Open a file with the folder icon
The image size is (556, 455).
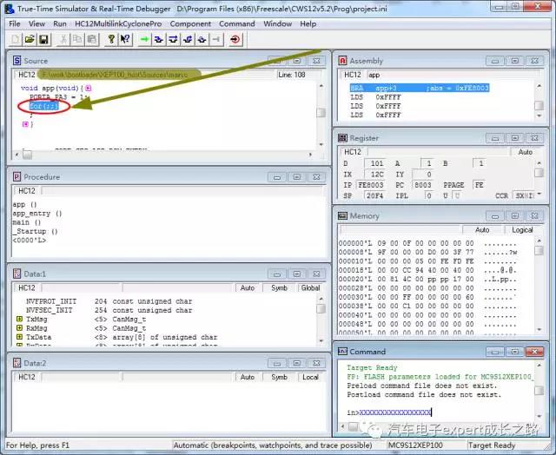30,39
